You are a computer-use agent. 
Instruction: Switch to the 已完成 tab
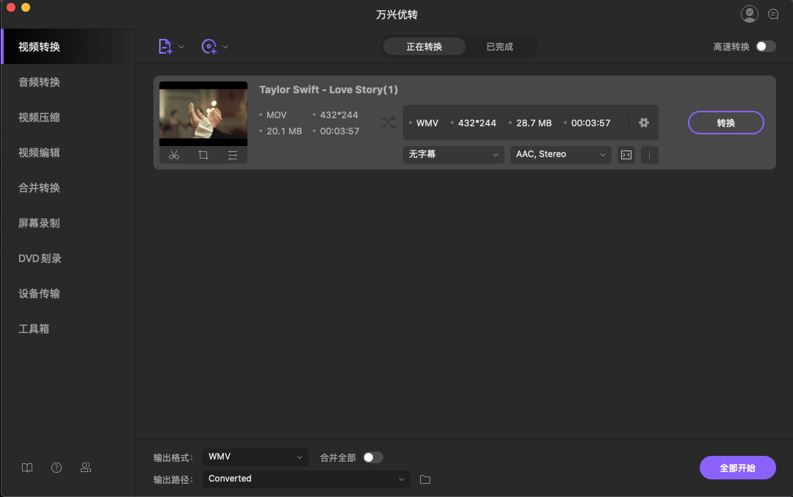(499, 45)
